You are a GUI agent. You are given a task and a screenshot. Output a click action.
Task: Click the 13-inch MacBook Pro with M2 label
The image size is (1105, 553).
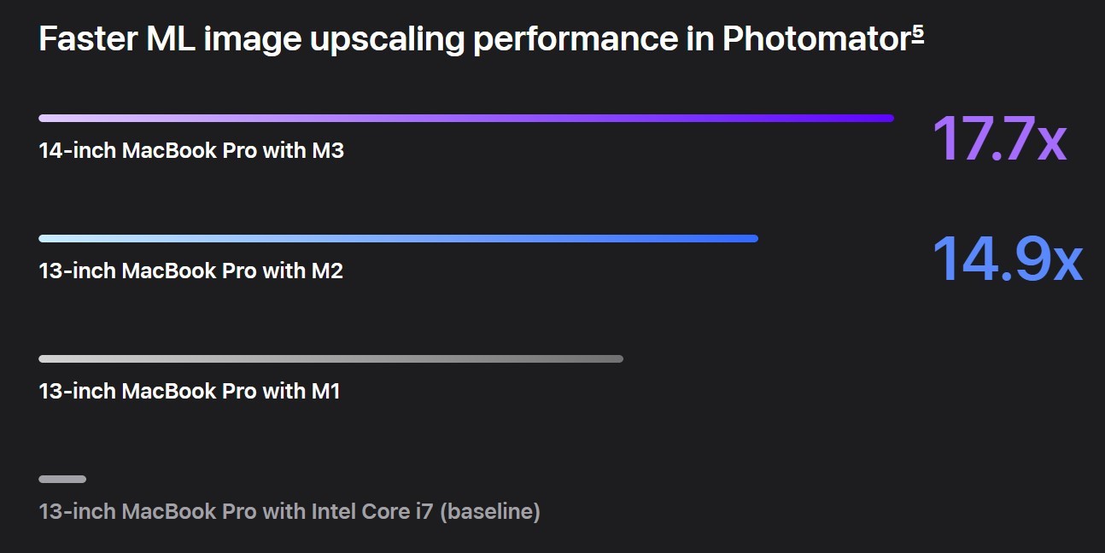tap(191, 271)
